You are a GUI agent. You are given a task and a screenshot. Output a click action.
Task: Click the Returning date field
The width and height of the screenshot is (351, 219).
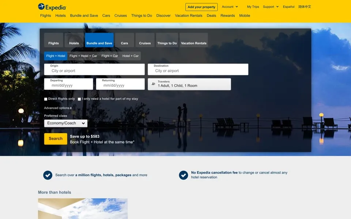120,84
